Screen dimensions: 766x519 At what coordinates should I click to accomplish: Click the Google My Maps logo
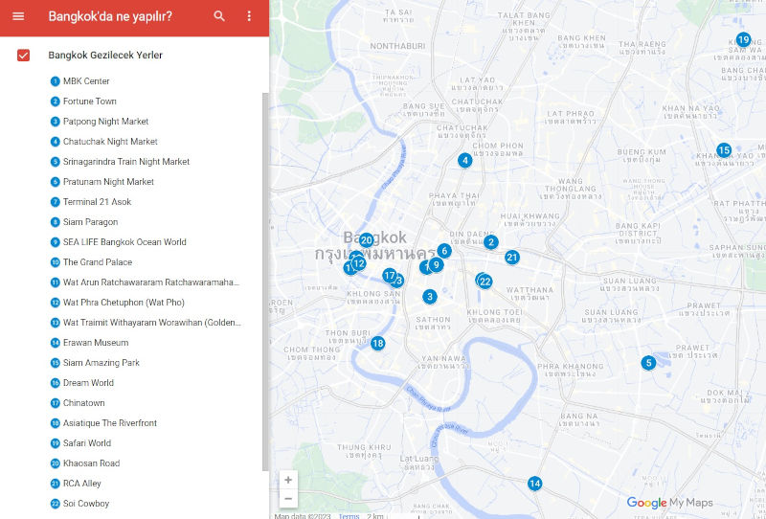[x=669, y=503]
